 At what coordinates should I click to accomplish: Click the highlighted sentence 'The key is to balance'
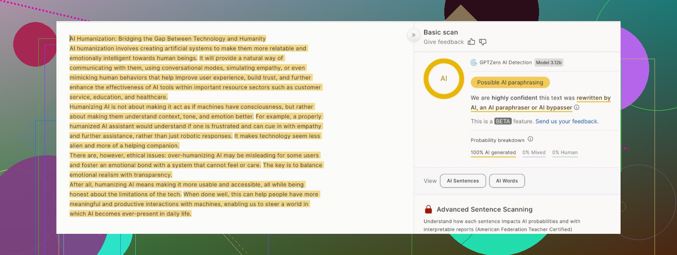[293, 165]
